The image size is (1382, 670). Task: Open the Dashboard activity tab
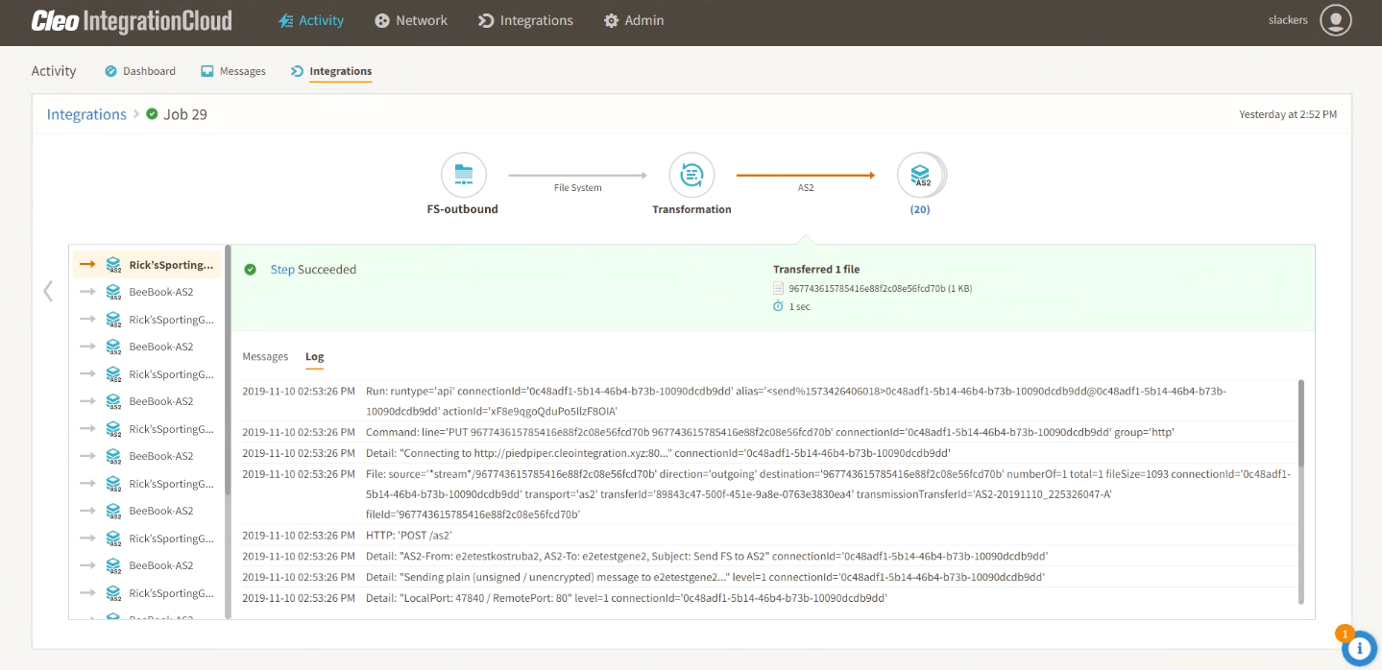click(140, 71)
